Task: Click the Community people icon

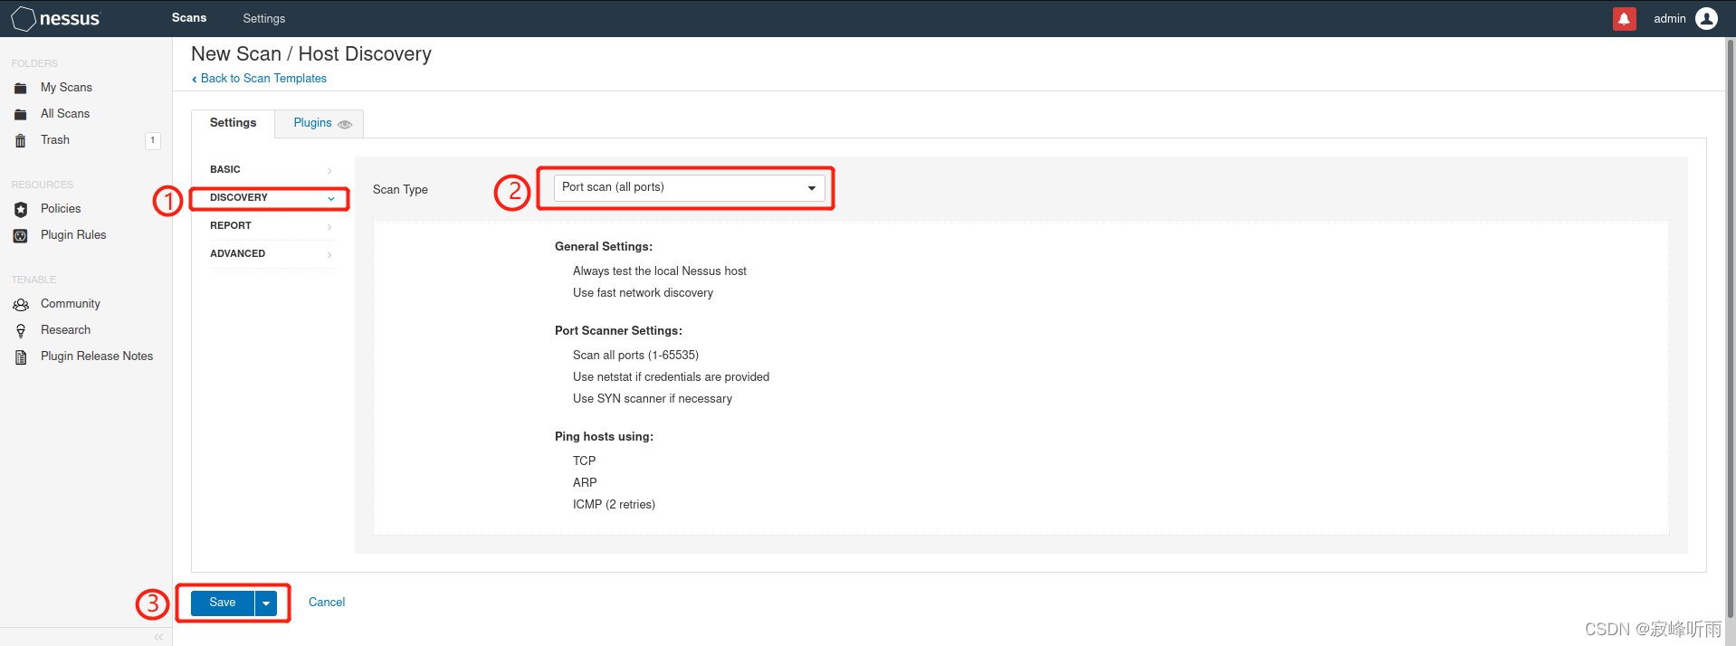Action: point(20,304)
